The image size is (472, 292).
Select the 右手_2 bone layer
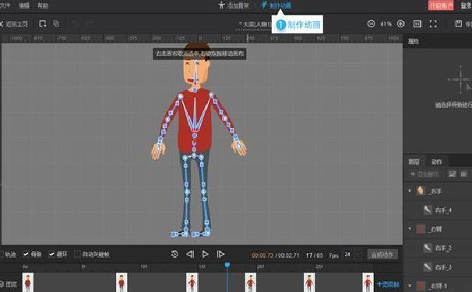(x=438, y=248)
